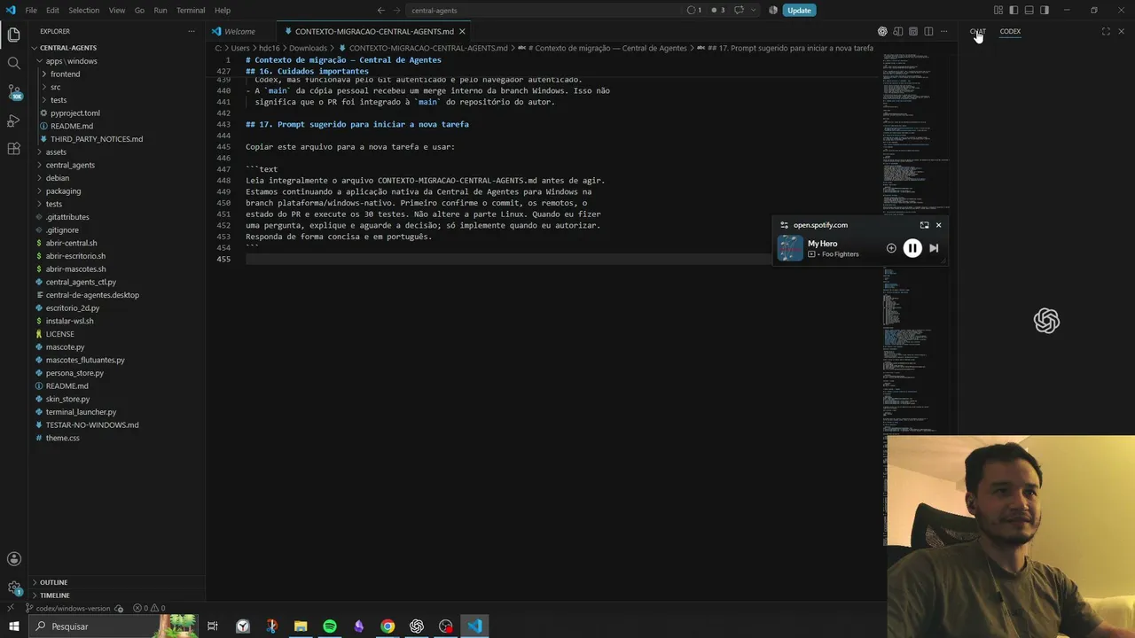Open Spotify from the taskbar
Image resolution: width=1135 pixels, height=638 pixels.
[x=330, y=626]
